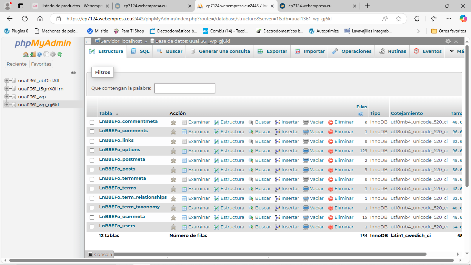Image resolution: width=471 pixels, height=265 pixels.
Task: Click the log out door icon
Action: click(x=32, y=54)
